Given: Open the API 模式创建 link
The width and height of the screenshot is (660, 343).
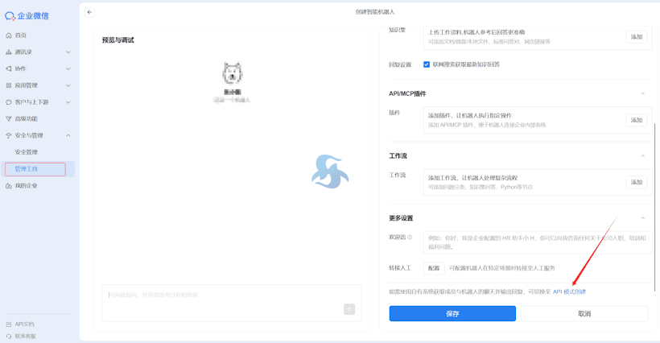Looking at the screenshot, I should [569, 291].
